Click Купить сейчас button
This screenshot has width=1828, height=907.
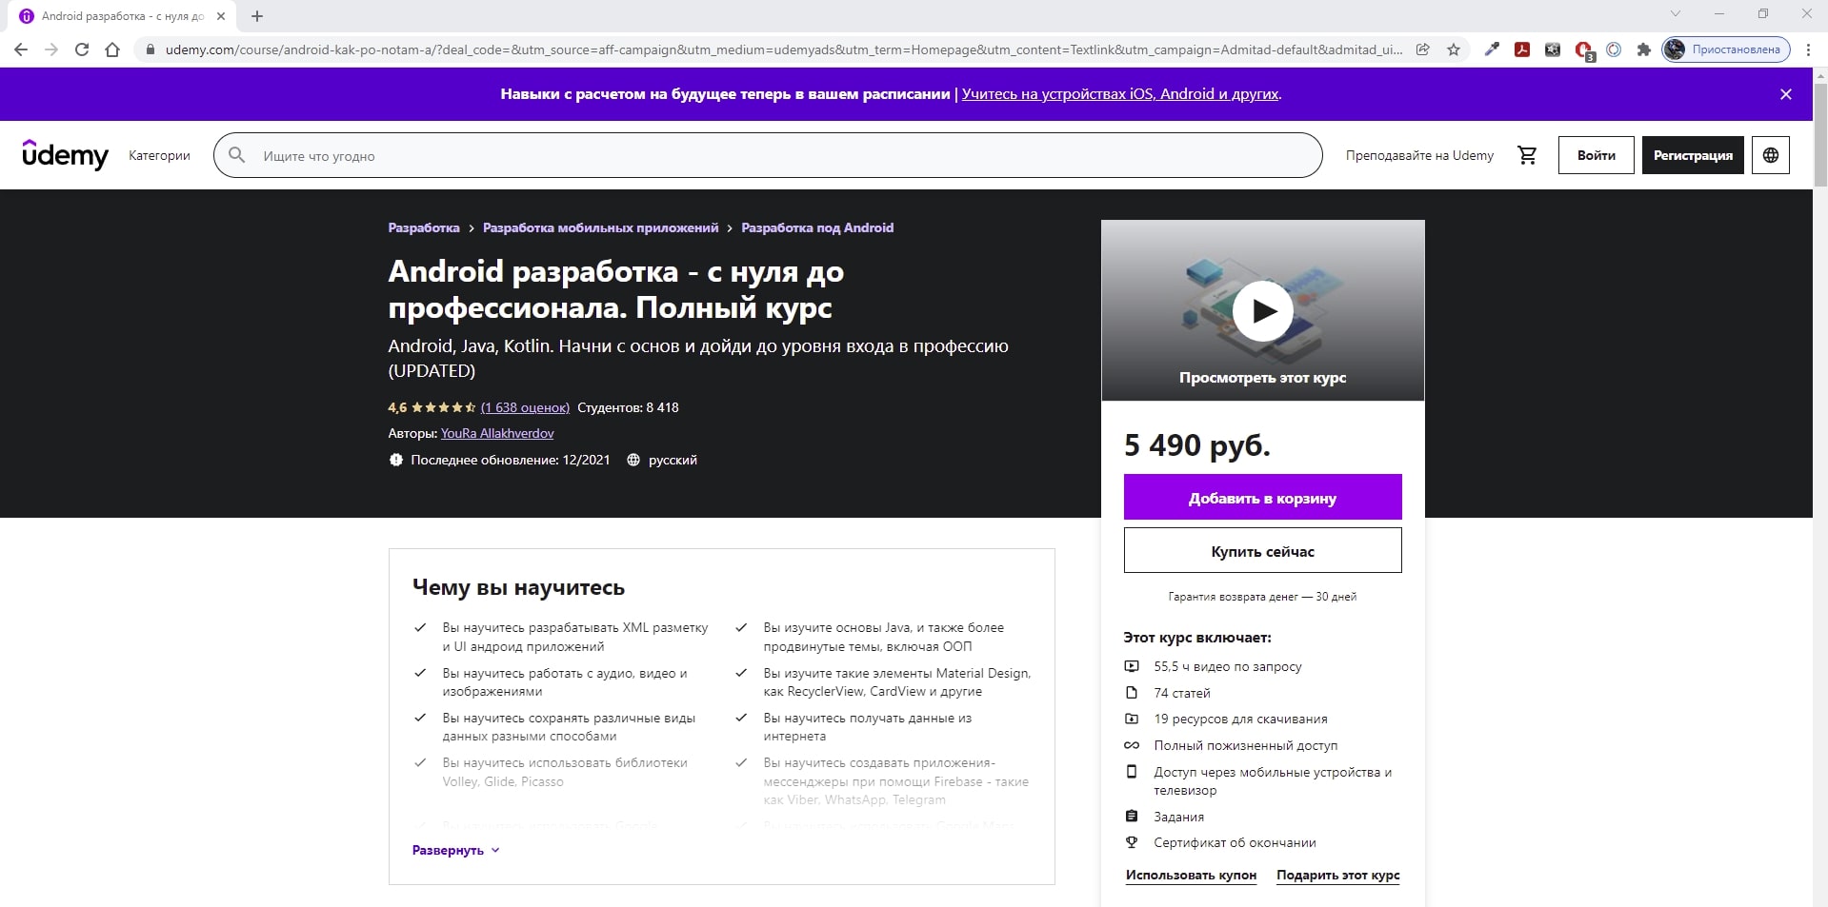(x=1262, y=550)
